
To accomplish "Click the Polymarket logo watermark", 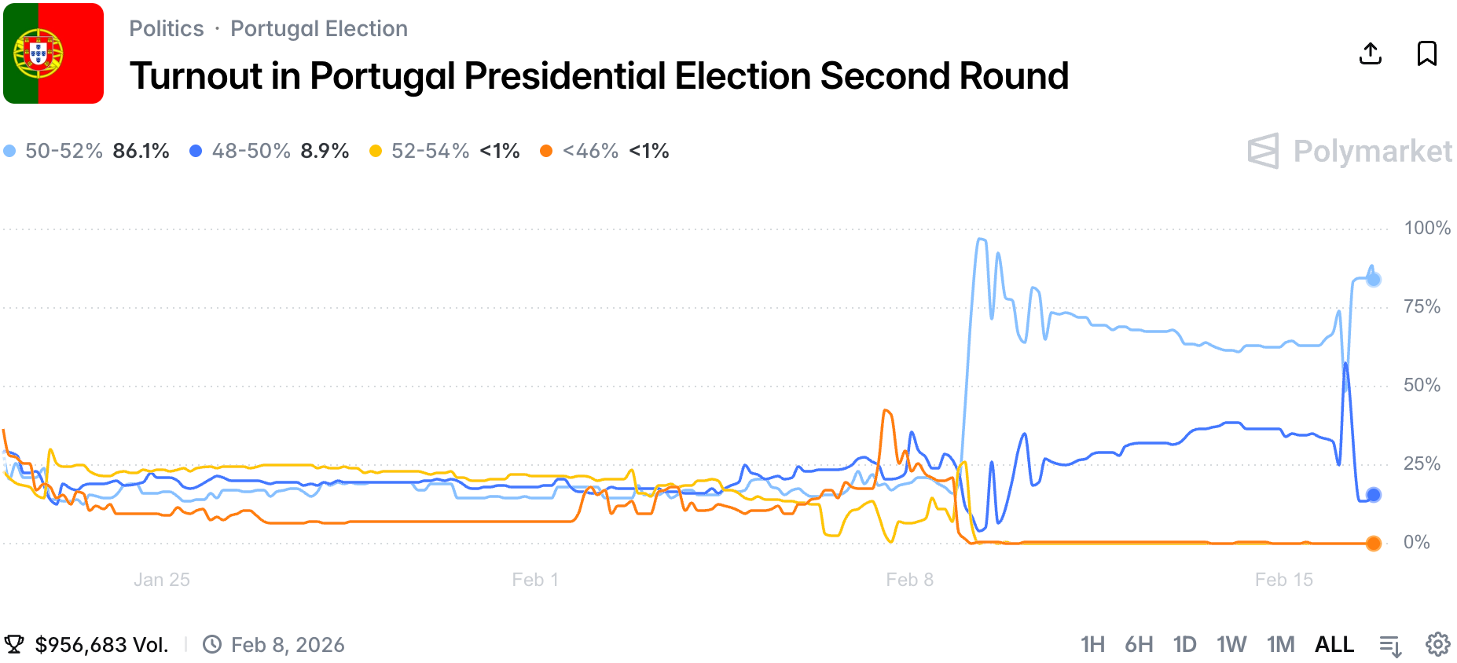I will 1349,151.
